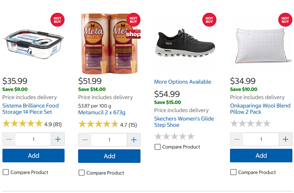Click plus icon for Metamucil quantity
The image size is (294, 193).
[x=134, y=140]
